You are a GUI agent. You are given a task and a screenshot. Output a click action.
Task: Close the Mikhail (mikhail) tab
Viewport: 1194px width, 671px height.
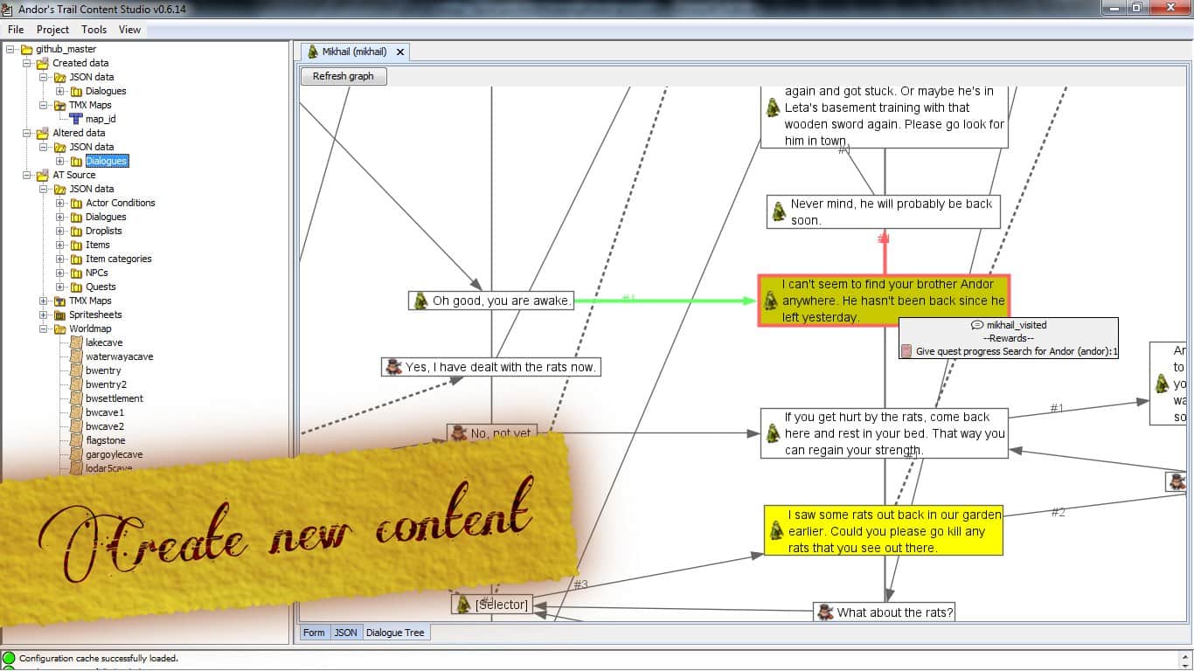click(400, 52)
